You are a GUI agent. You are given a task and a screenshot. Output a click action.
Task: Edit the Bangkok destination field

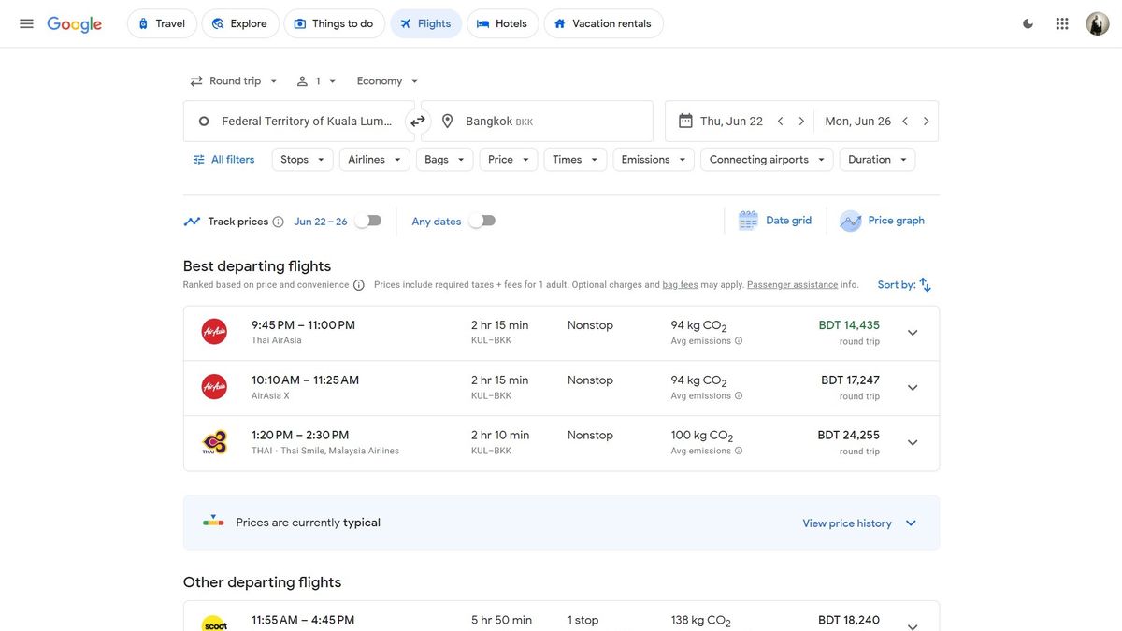point(538,122)
